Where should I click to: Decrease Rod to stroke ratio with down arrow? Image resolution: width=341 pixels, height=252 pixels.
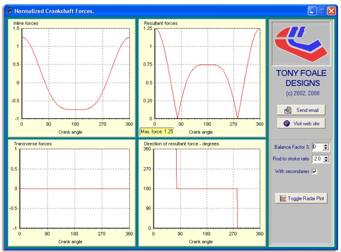pos(326,161)
